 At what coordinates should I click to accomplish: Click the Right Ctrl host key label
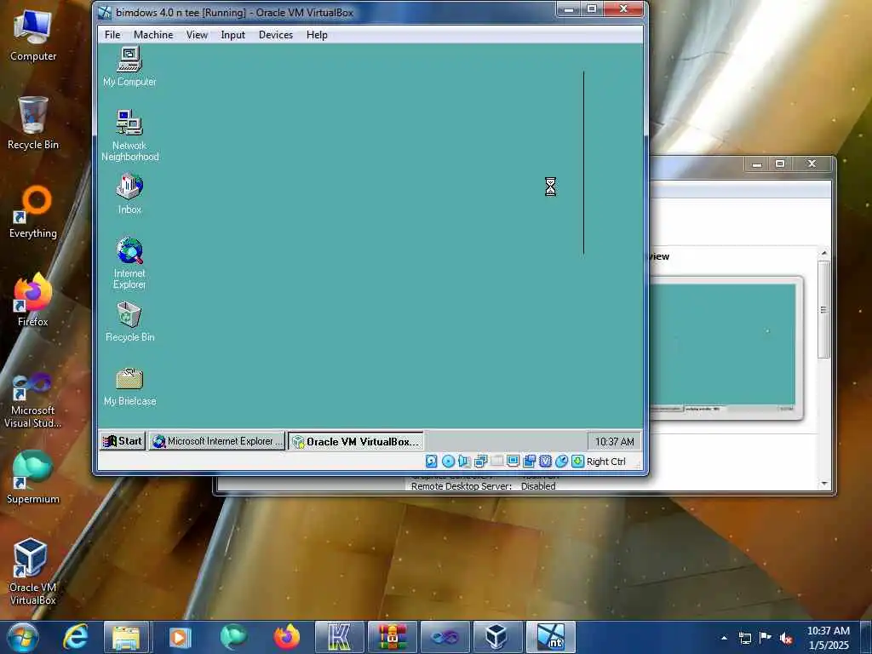click(x=605, y=462)
